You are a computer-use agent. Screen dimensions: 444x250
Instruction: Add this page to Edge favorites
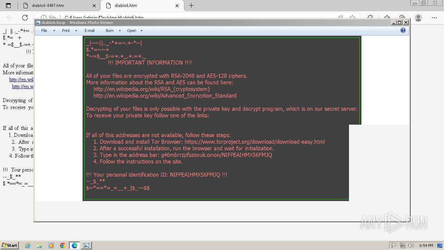click(352, 17)
